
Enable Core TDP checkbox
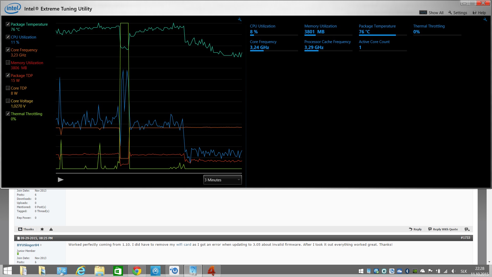click(x=8, y=88)
